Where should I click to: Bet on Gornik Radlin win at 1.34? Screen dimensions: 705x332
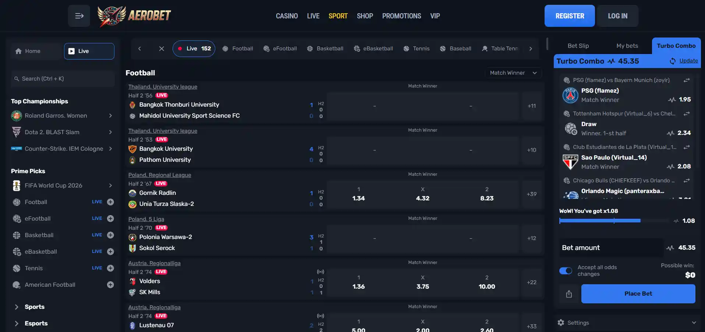[x=359, y=194]
